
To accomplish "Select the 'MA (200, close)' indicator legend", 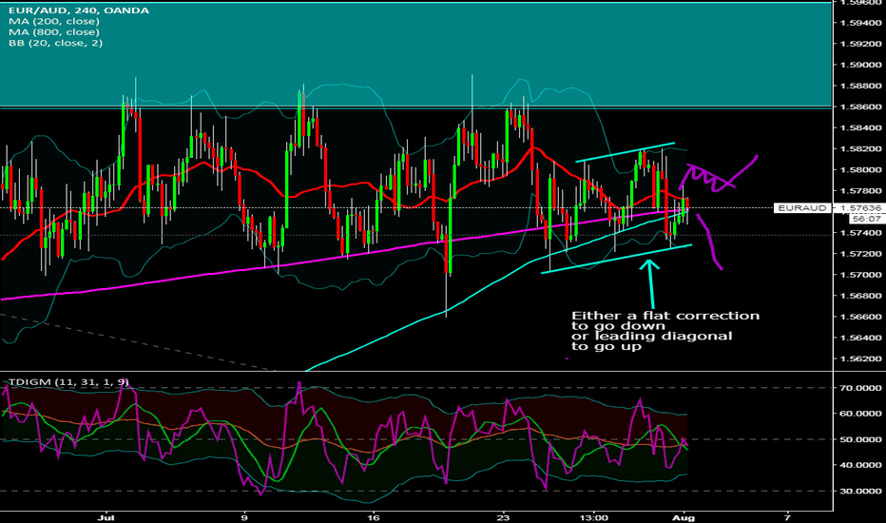I will coord(53,21).
